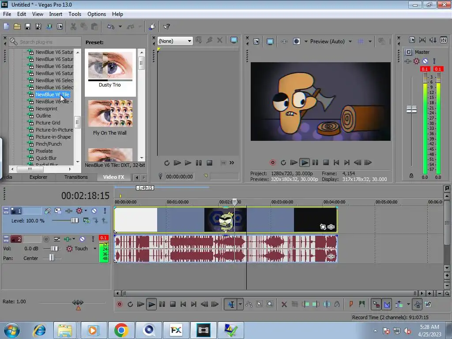This screenshot has height=339, width=452.
Task: Select the Zoom Edit magnifier tool
Action: [270, 304]
